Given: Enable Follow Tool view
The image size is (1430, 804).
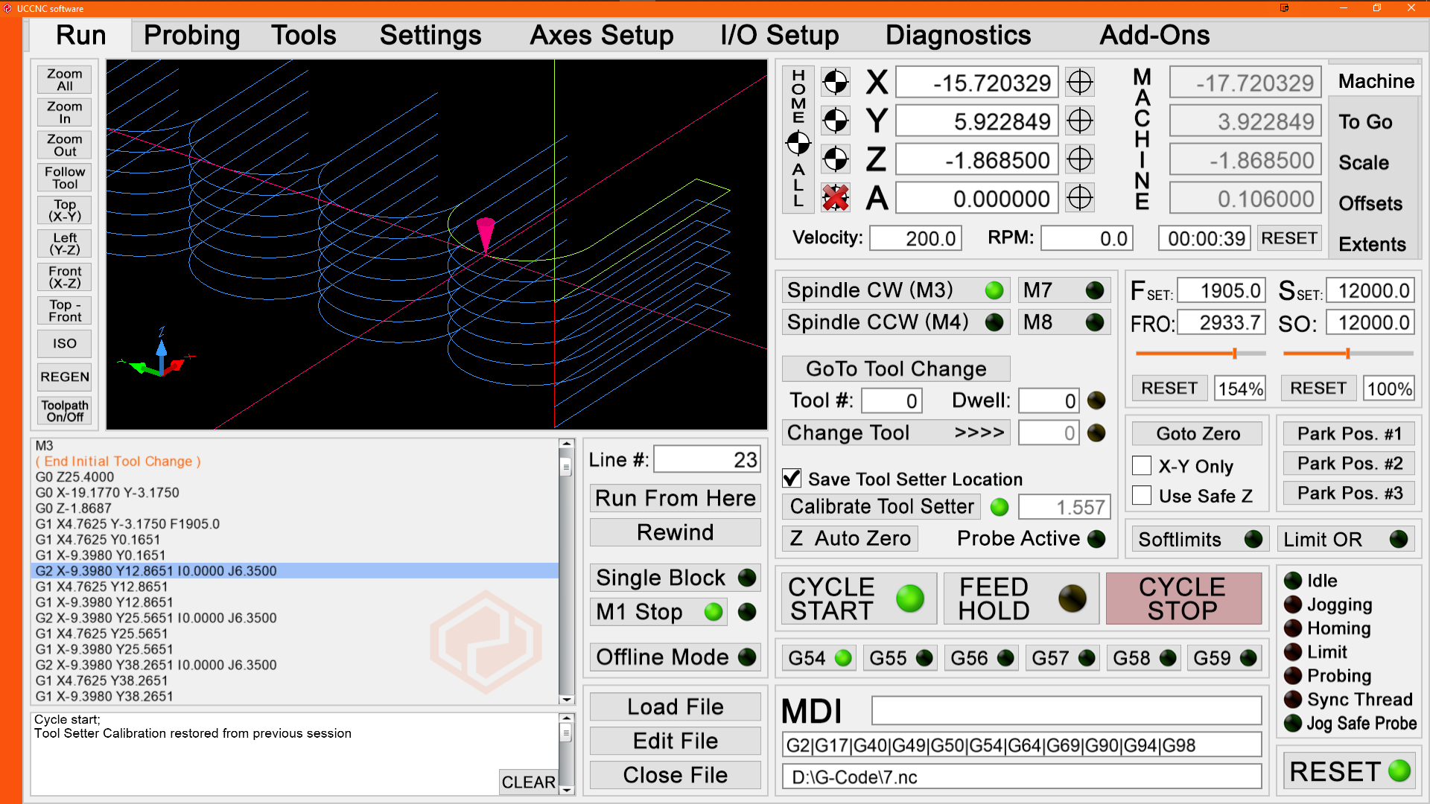Looking at the screenshot, I should tap(65, 178).
